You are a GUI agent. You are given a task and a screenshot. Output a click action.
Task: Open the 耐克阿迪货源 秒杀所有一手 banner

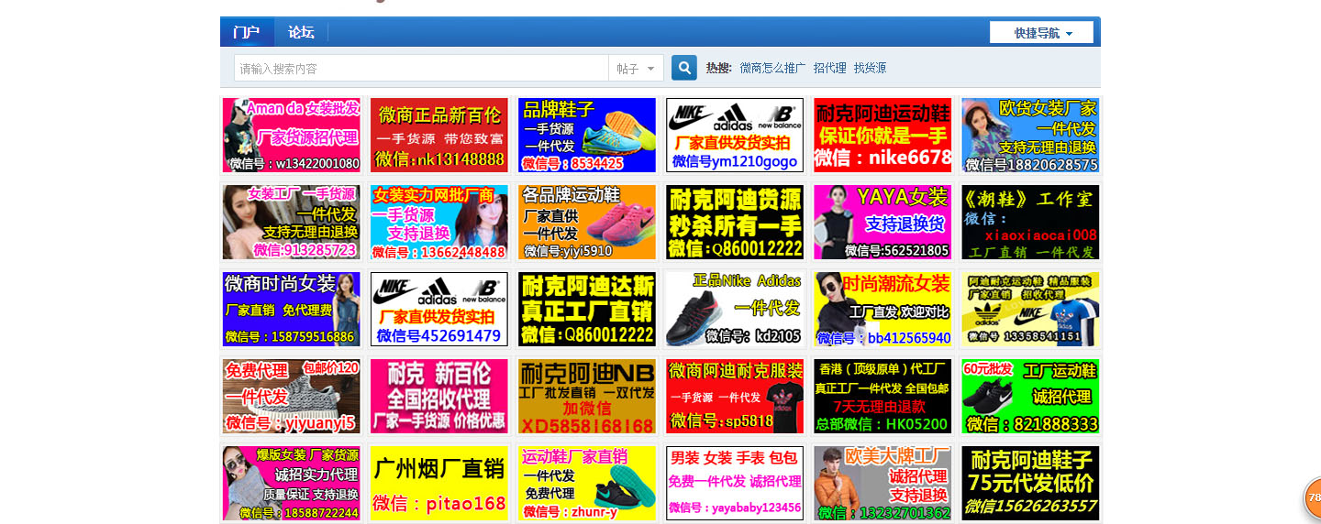tap(735, 223)
